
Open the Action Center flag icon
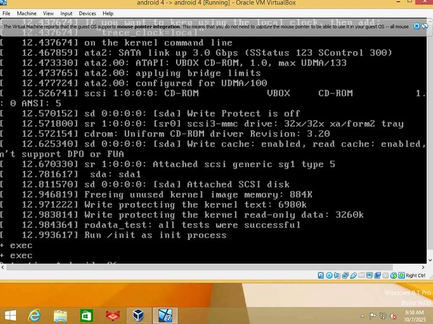(x=373, y=316)
